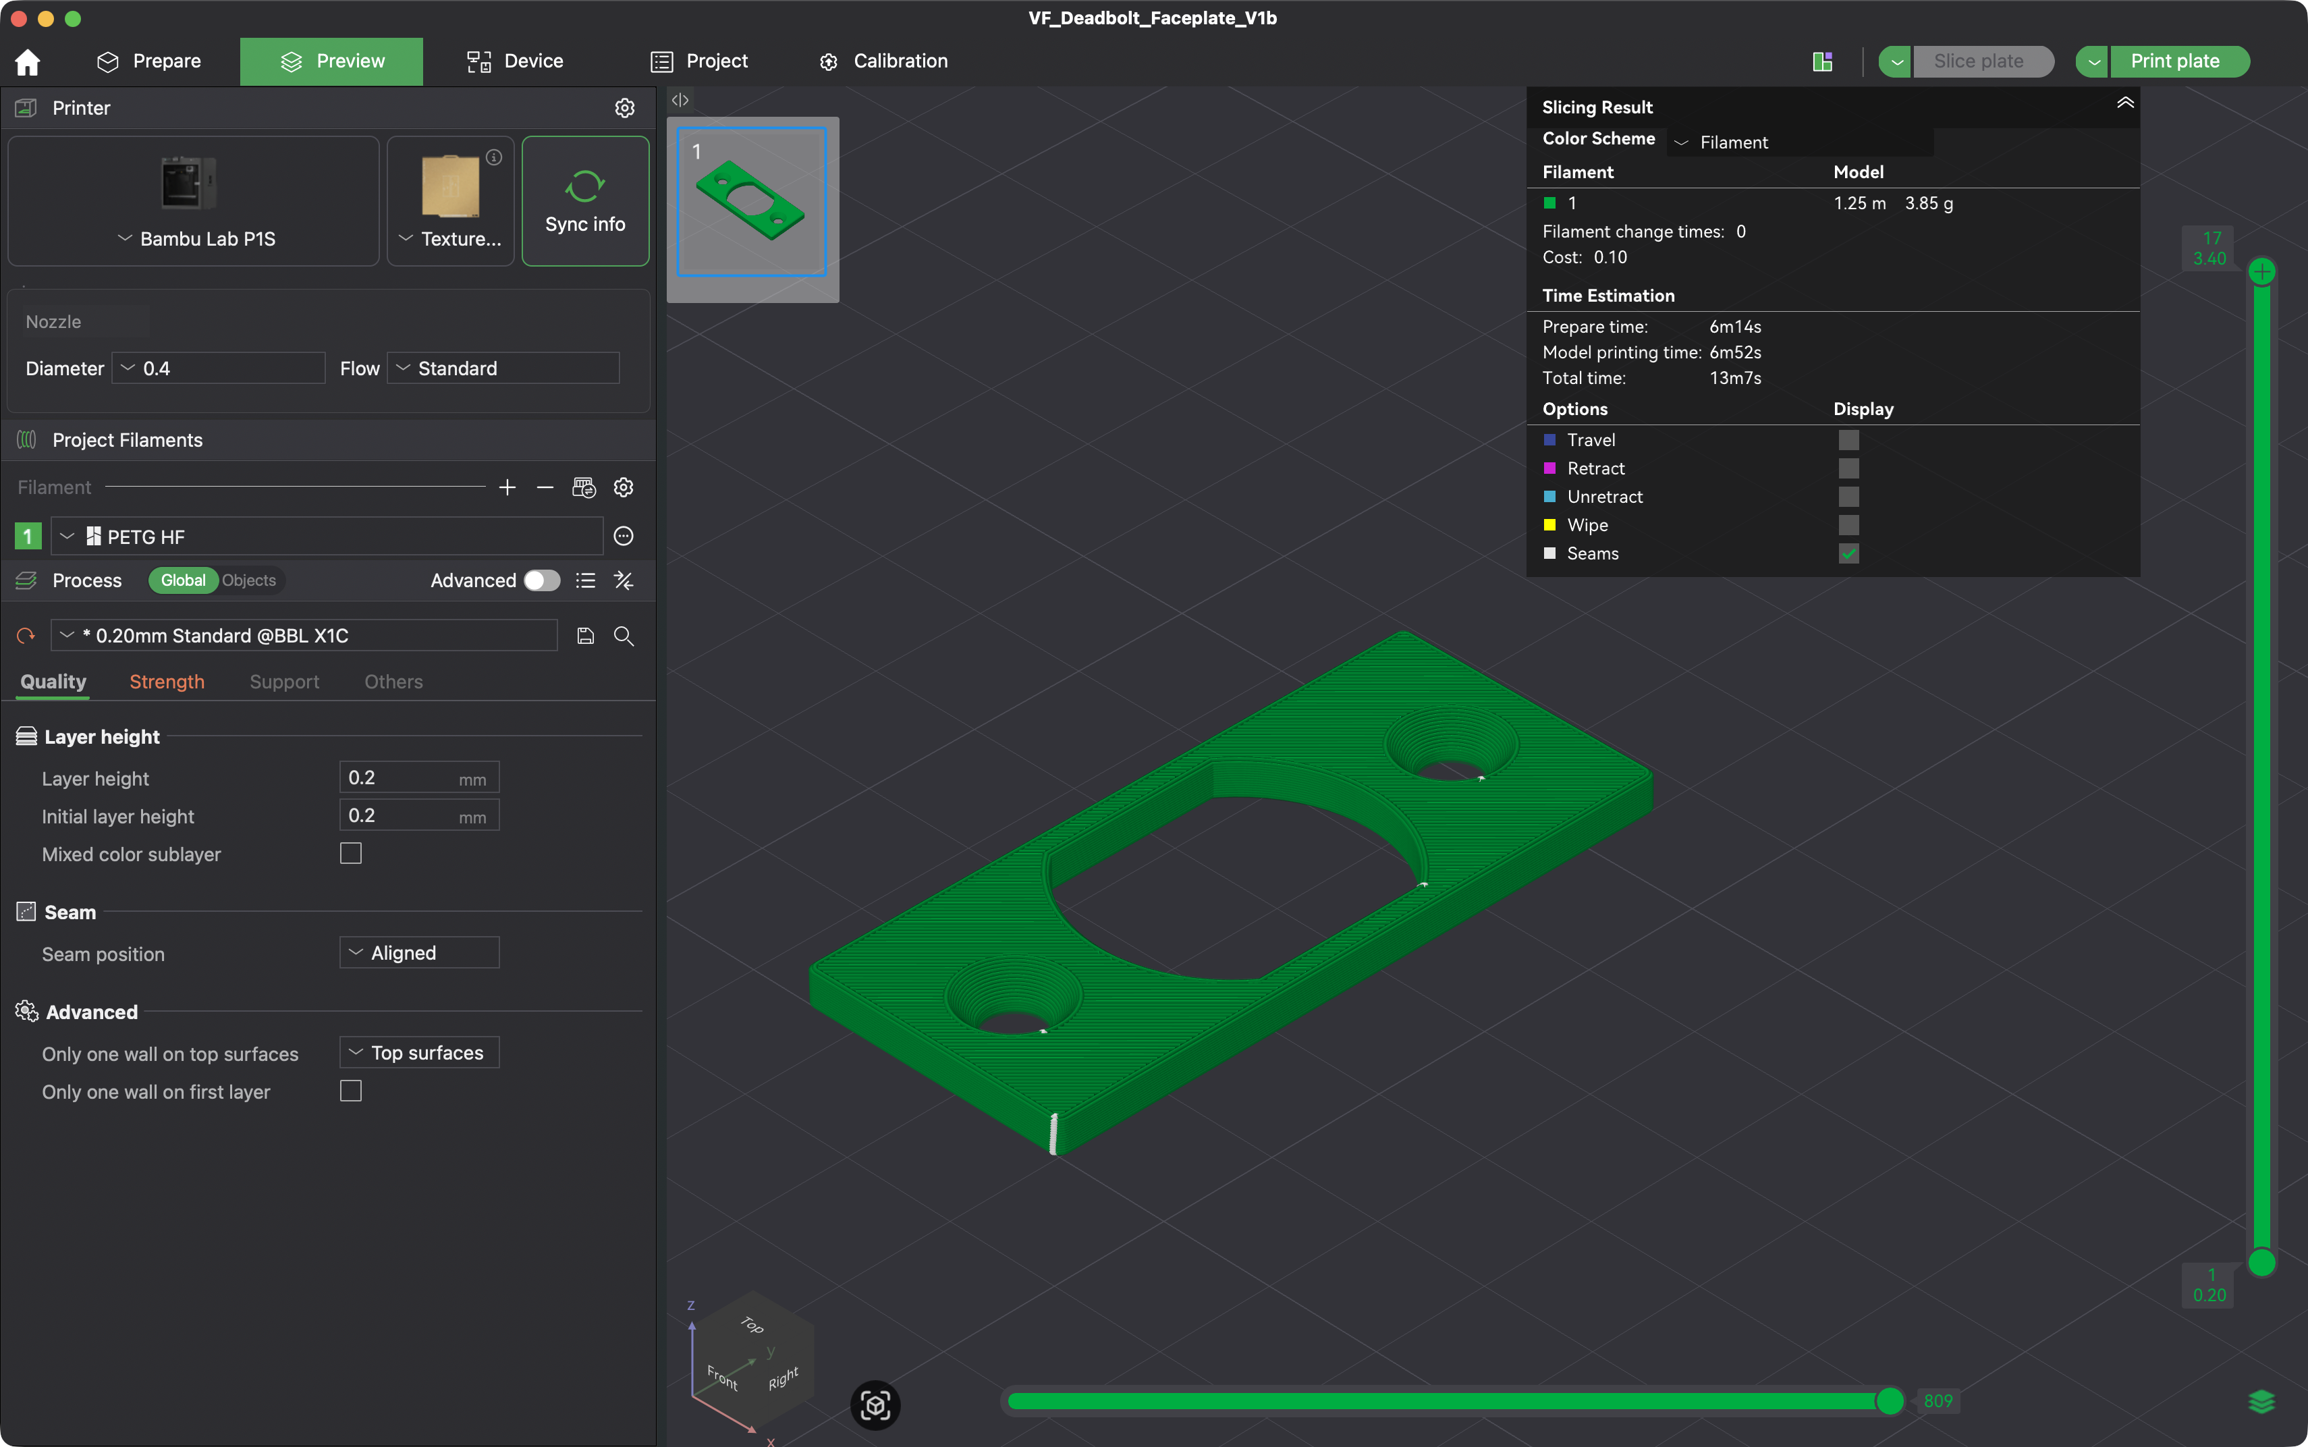Image resolution: width=2308 pixels, height=1447 pixels.
Task: Click the Print plate button
Action: tap(2174, 61)
